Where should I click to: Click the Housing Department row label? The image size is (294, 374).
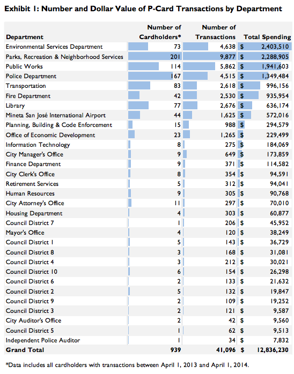pos(34,213)
